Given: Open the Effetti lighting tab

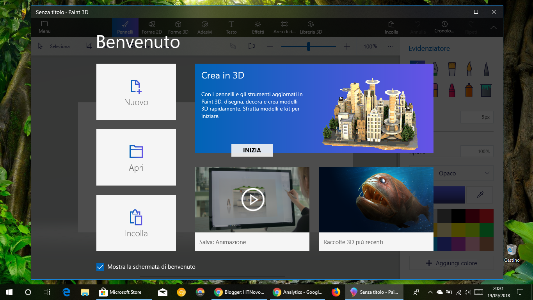Looking at the screenshot, I should click(258, 27).
